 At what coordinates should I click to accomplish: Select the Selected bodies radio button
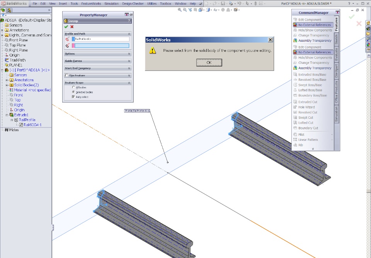[x=73, y=92]
